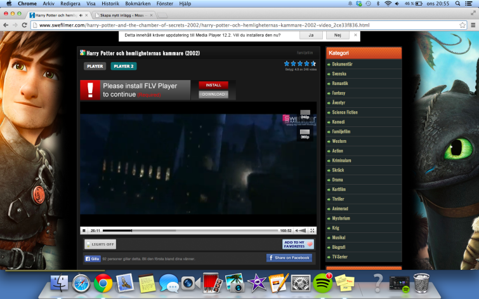Open the Science Fiction category
This screenshot has height=299, width=479.
pos(344,112)
